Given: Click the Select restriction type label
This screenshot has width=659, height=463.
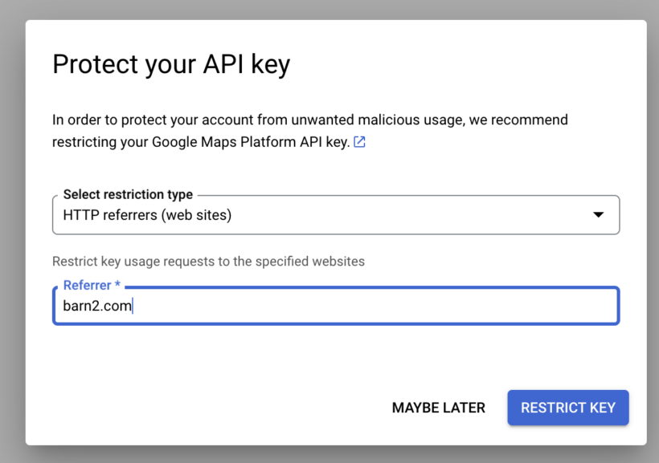Looking at the screenshot, I should pos(128,194).
